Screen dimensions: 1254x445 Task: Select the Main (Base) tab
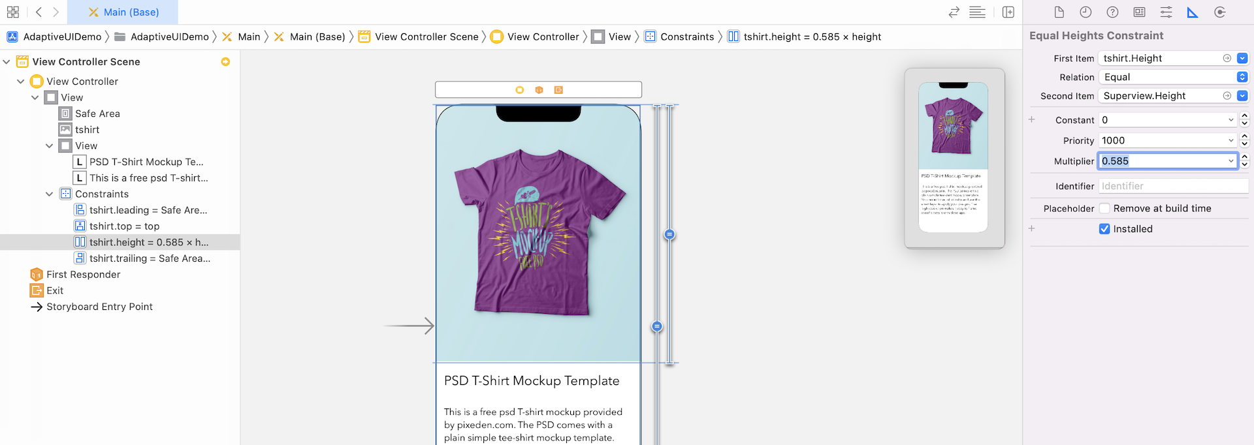click(x=123, y=12)
